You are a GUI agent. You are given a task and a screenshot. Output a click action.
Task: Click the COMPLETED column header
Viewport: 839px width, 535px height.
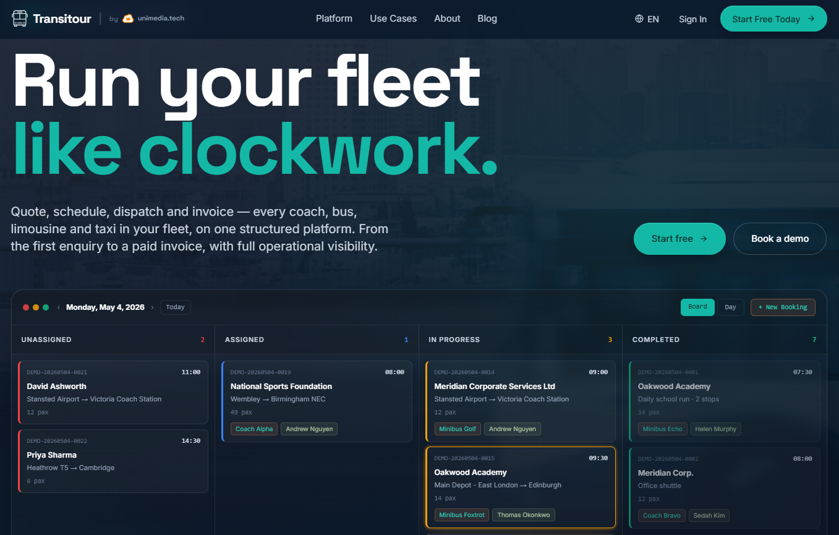tap(655, 340)
